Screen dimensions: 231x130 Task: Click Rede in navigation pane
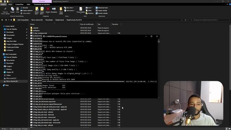tap(7, 85)
